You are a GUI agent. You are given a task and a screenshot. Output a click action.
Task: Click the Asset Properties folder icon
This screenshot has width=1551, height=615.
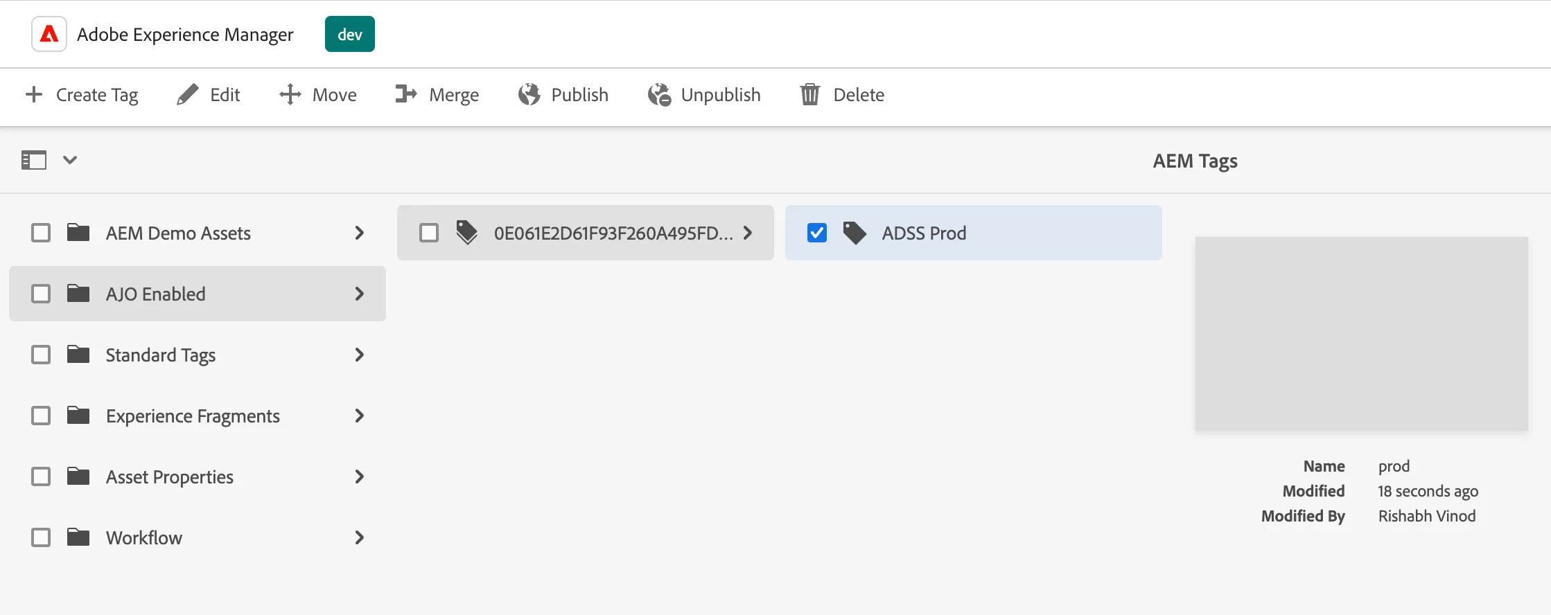78,476
